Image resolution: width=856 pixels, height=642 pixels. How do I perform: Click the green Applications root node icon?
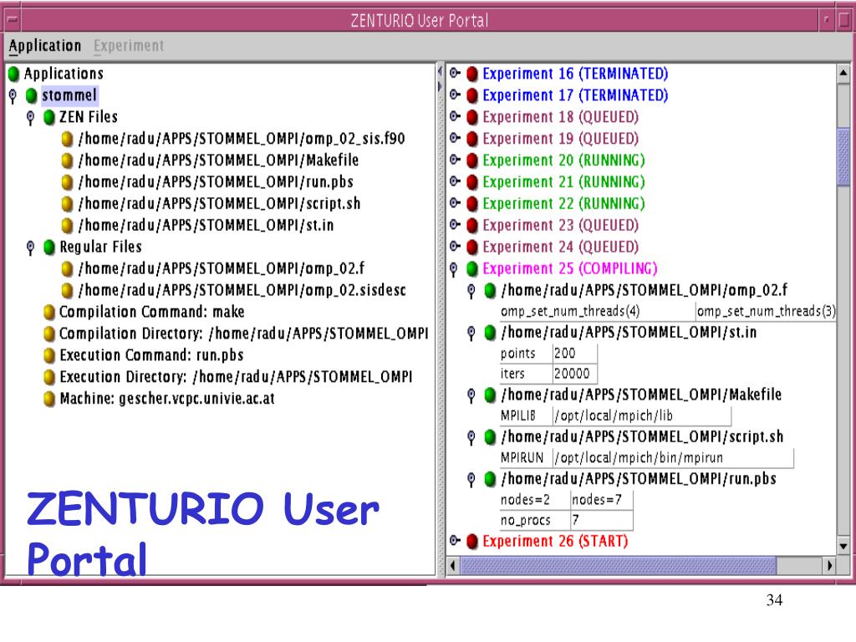pos(13,74)
